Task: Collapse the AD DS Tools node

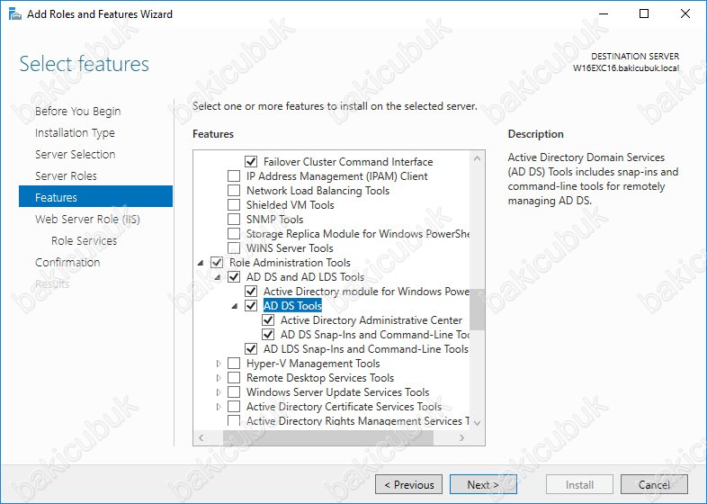Action: coord(235,306)
